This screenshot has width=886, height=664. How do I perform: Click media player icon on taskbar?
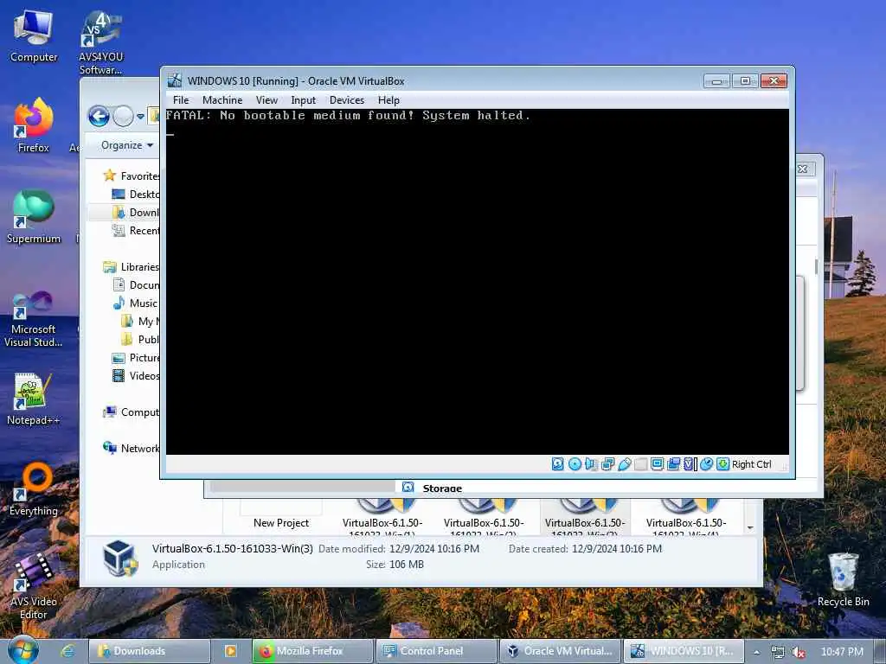230,651
